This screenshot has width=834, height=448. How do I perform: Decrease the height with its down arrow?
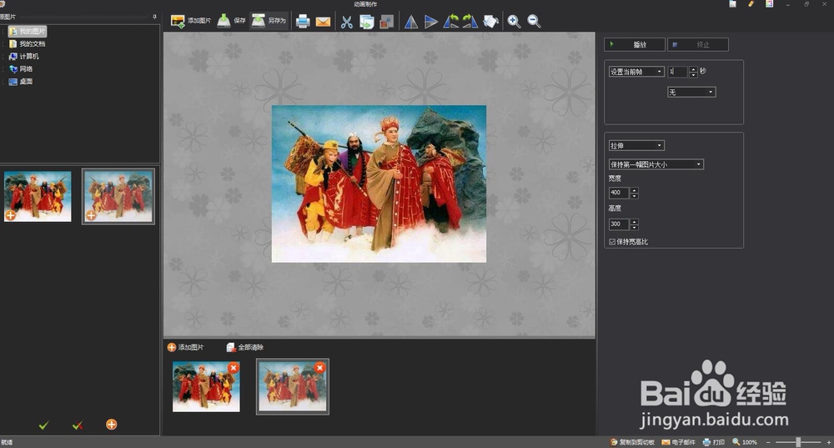(634, 227)
